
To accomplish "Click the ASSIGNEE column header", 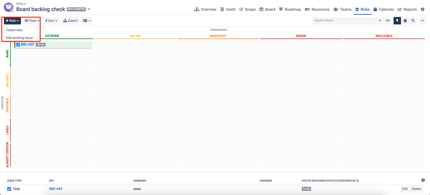I will (266, 181).
